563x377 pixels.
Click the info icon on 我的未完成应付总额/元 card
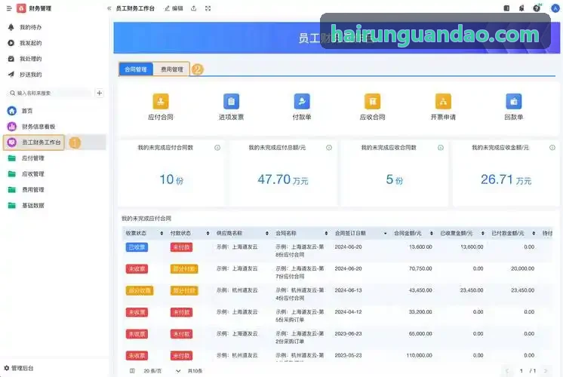point(329,148)
